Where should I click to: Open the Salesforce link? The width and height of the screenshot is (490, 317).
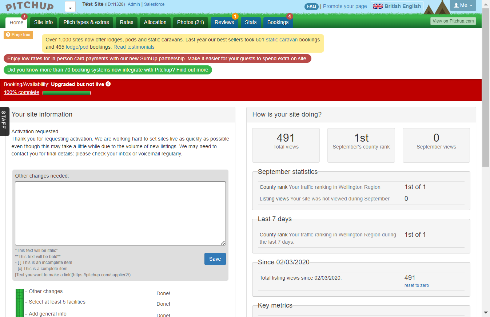click(x=154, y=4)
